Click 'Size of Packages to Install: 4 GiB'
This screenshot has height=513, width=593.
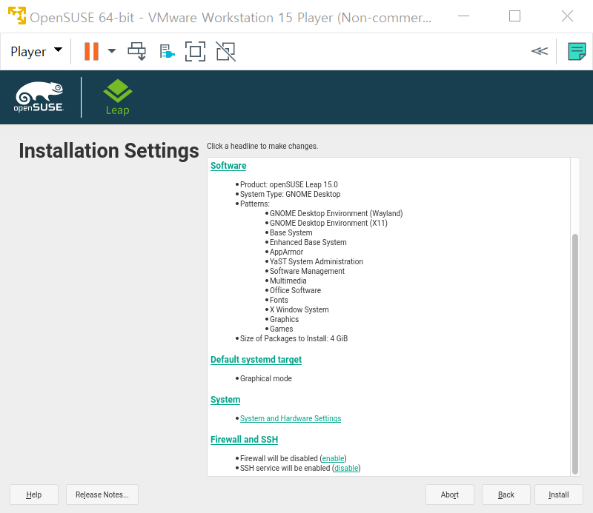294,338
